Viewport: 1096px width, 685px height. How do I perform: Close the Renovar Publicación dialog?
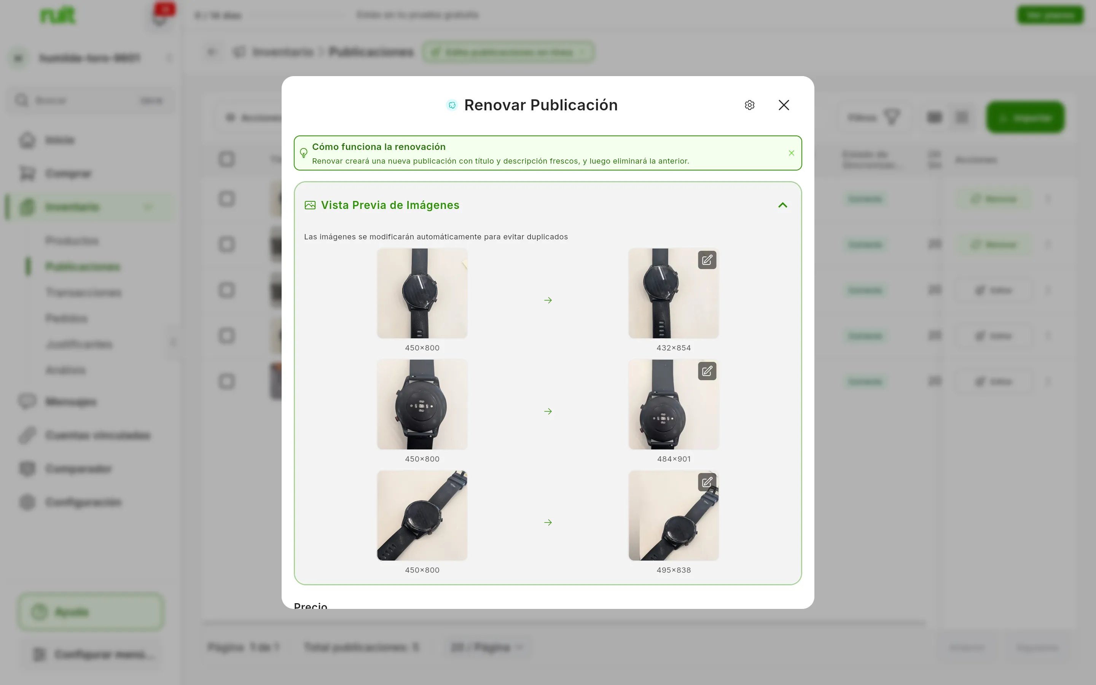point(784,105)
